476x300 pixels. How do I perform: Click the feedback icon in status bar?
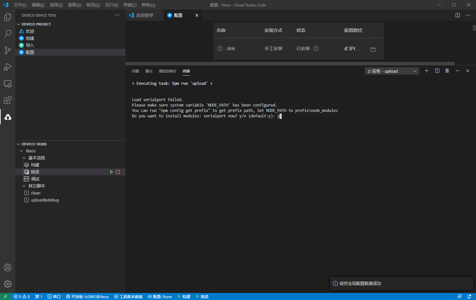(459, 296)
